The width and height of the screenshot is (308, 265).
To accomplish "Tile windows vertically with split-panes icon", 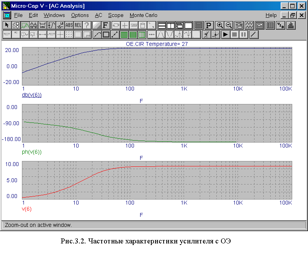I will pyautogui.click(x=171, y=25).
